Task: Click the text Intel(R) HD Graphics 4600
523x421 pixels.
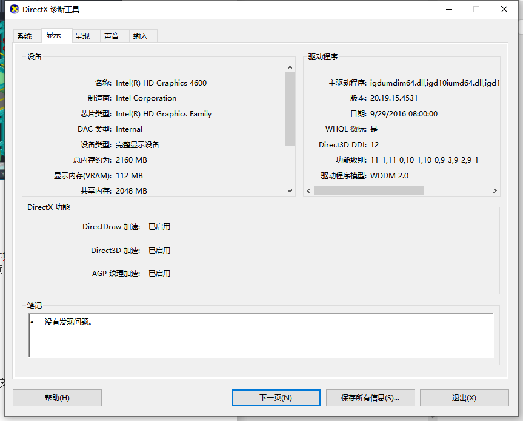Action: tap(161, 83)
